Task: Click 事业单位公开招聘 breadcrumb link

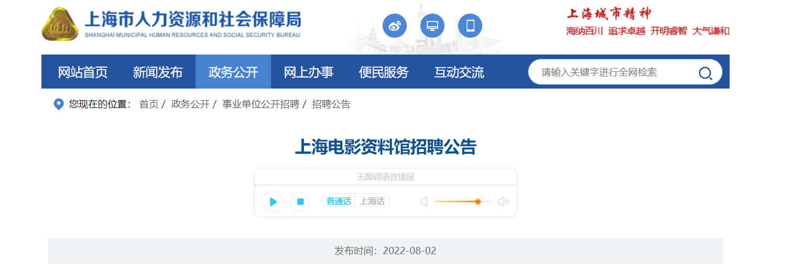Action: (260, 104)
